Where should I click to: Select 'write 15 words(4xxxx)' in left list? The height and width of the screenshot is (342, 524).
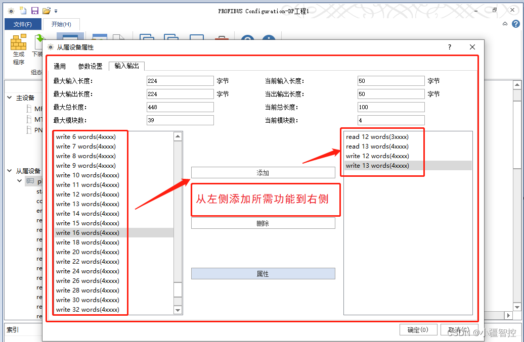click(114, 223)
